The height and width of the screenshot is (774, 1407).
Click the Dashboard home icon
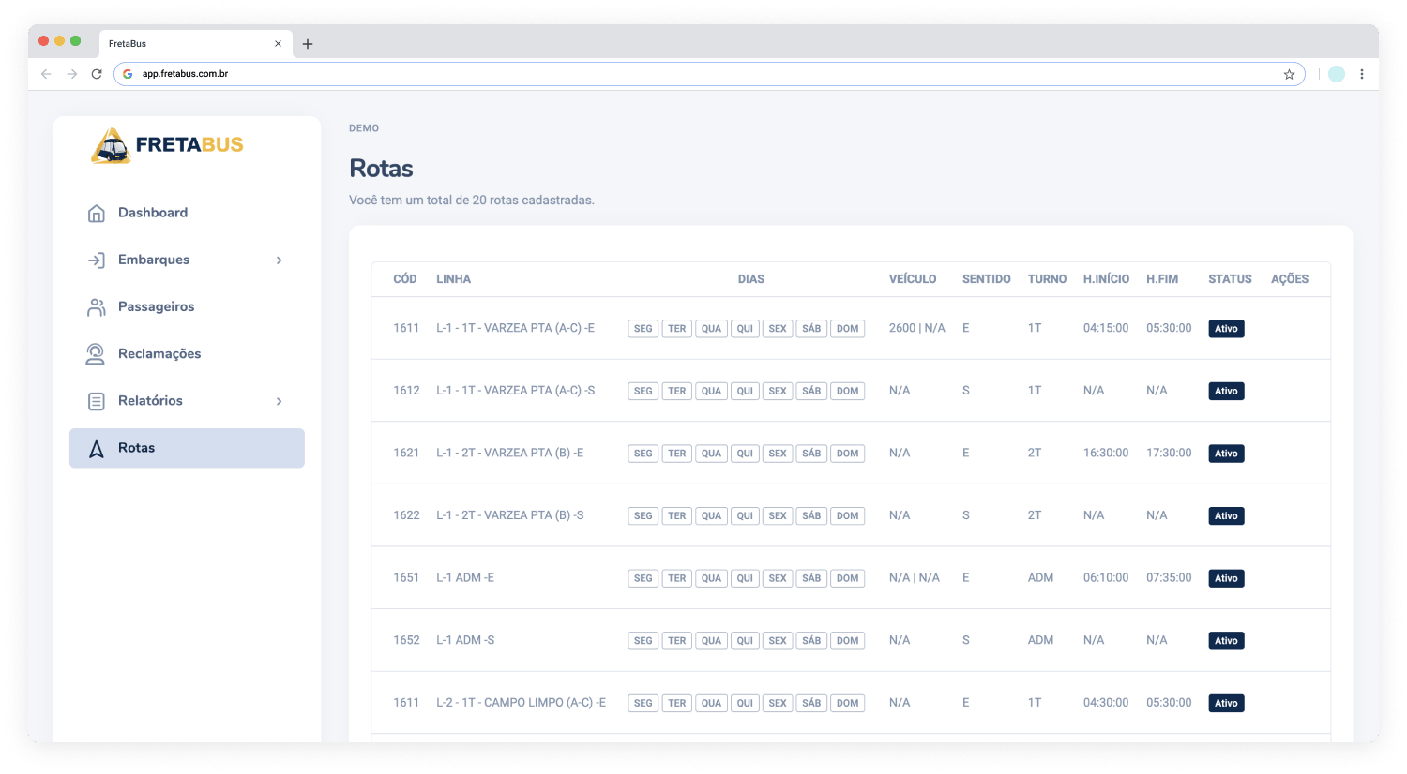point(96,214)
